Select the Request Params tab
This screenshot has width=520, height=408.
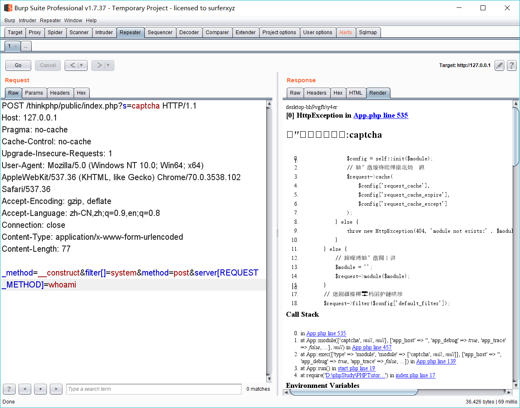click(34, 93)
